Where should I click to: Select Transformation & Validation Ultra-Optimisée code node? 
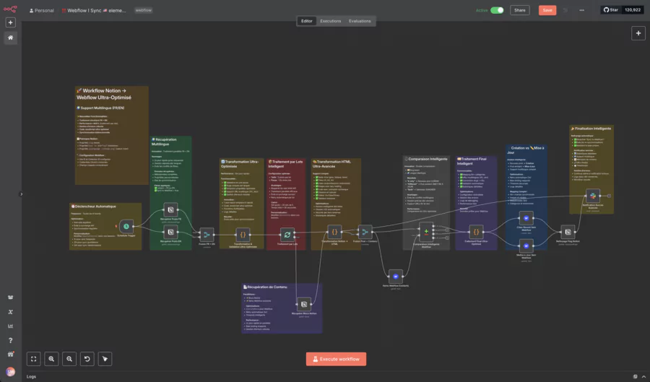pyautogui.click(x=243, y=235)
